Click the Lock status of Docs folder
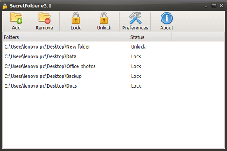Viewport: 227px width, 151px height. click(136, 86)
